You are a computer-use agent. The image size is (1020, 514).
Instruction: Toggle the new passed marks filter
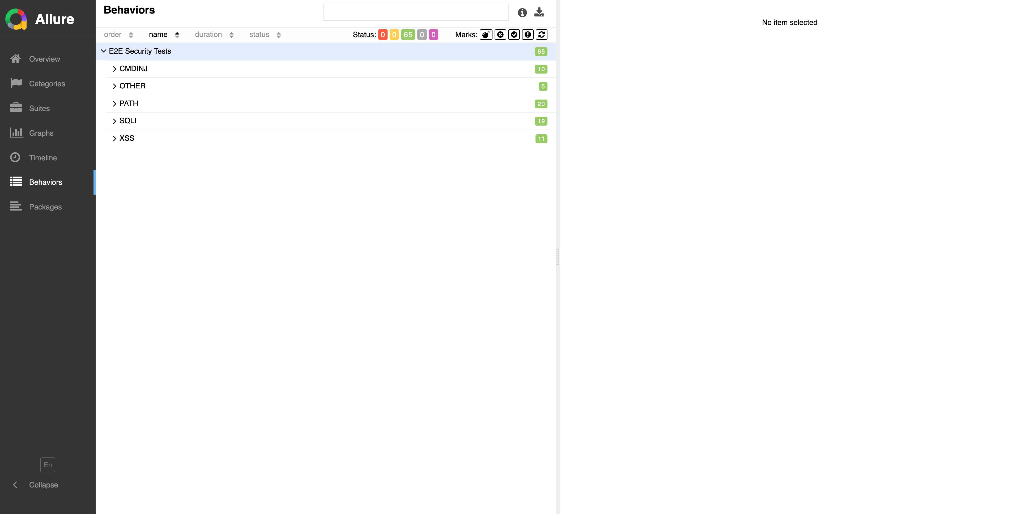point(514,35)
